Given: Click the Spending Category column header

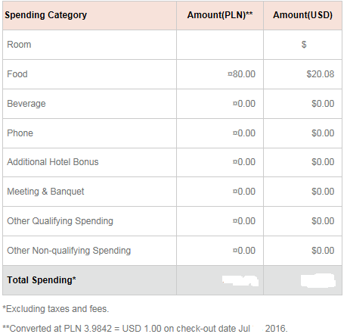Looking at the screenshot, I should point(45,15).
